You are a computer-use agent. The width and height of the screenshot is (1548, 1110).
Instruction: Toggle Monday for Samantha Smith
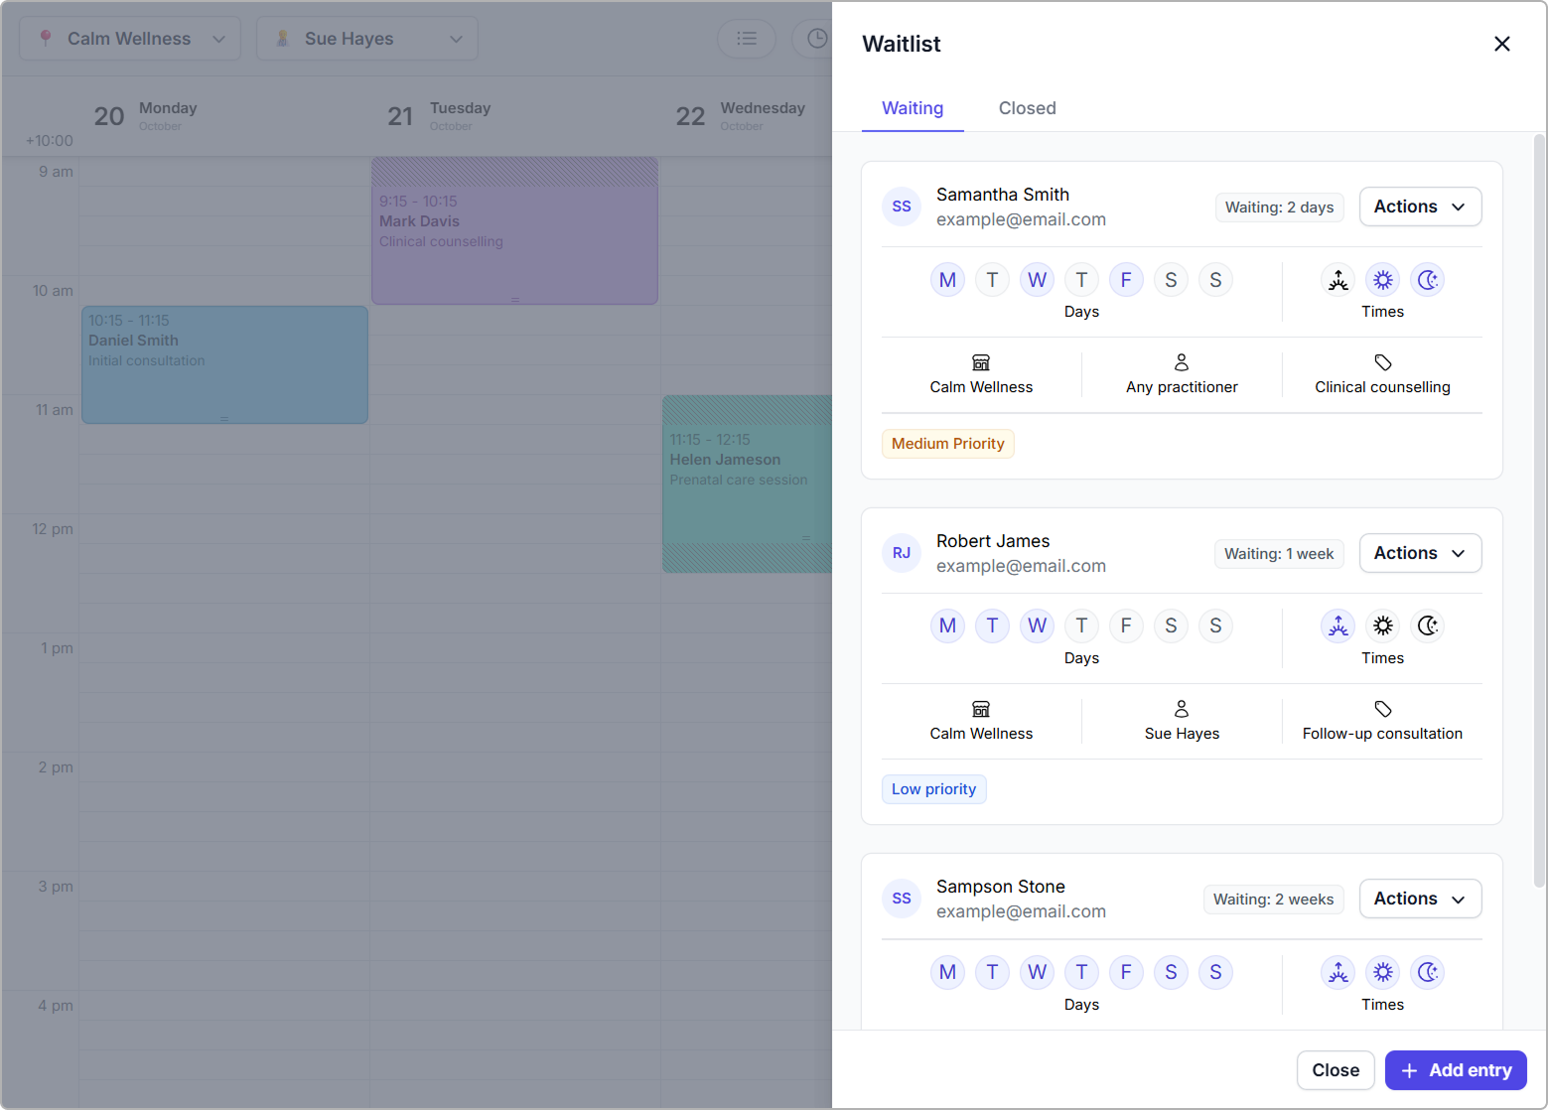[x=947, y=280]
